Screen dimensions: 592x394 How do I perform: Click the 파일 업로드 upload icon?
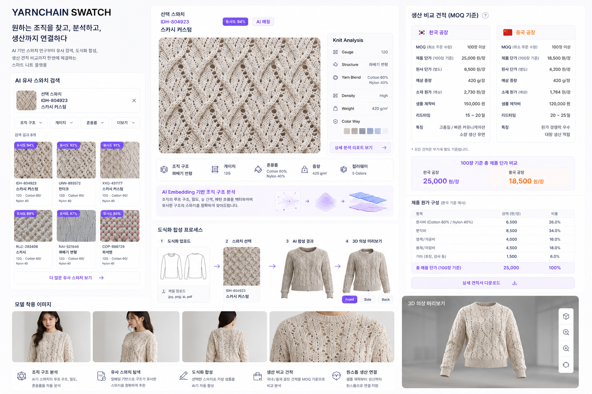click(164, 291)
